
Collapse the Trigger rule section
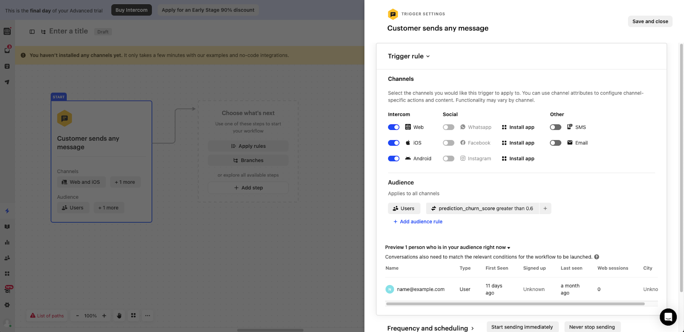[x=409, y=56]
